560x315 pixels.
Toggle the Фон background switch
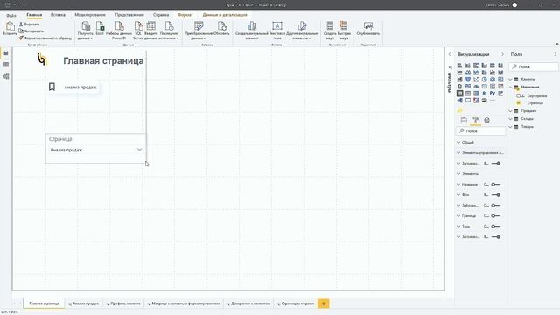point(496,195)
